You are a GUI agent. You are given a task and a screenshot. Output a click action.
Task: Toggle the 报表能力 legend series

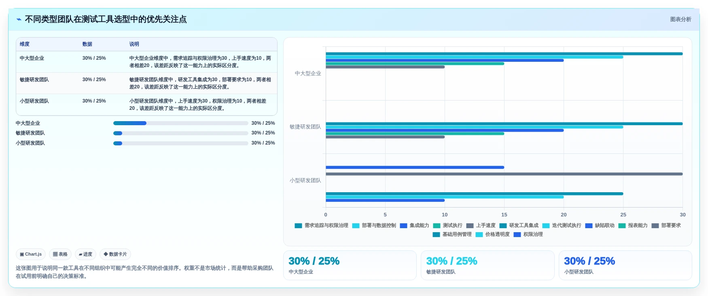point(633,226)
